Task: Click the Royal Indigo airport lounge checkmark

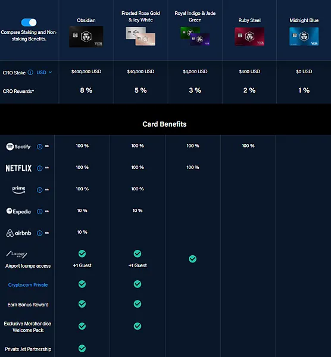Action: (192, 259)
